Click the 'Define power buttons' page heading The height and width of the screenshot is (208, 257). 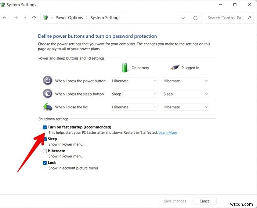[x=97, y=36]
